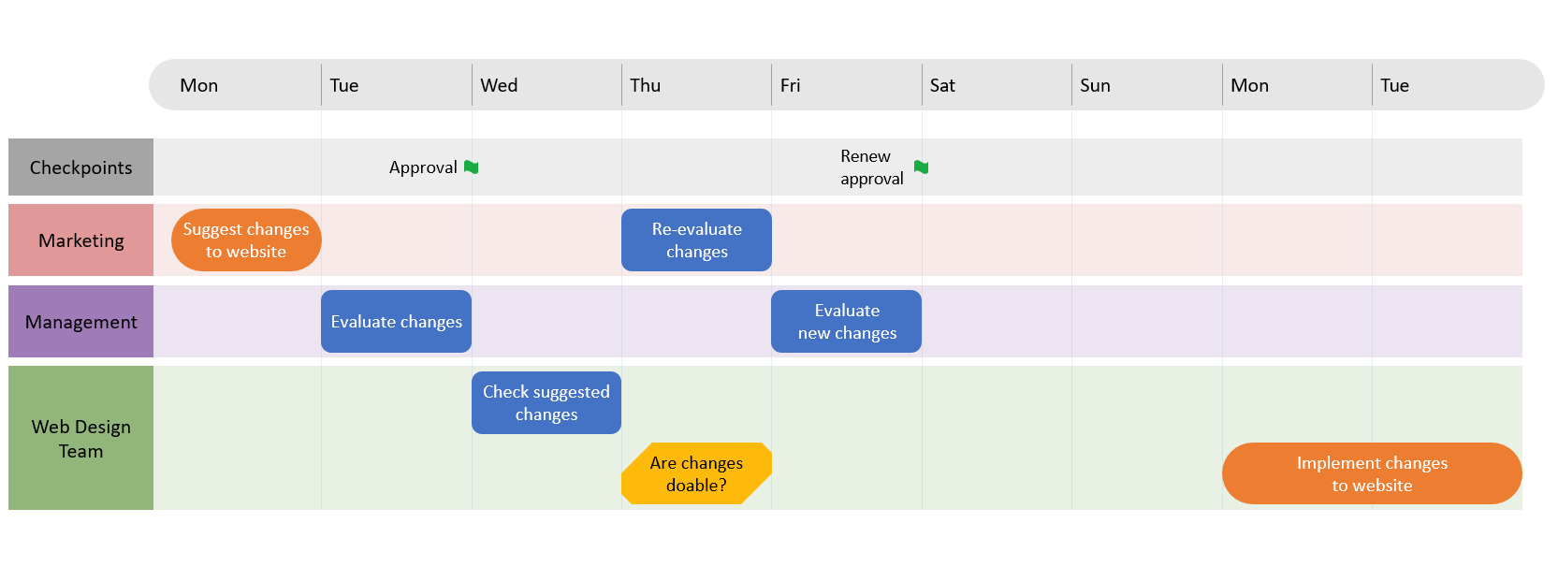The image size is (1558, 581).
Task: Click the 'Suggest changes to website' task
Action: pyautogui.click(x=246, y=240)
